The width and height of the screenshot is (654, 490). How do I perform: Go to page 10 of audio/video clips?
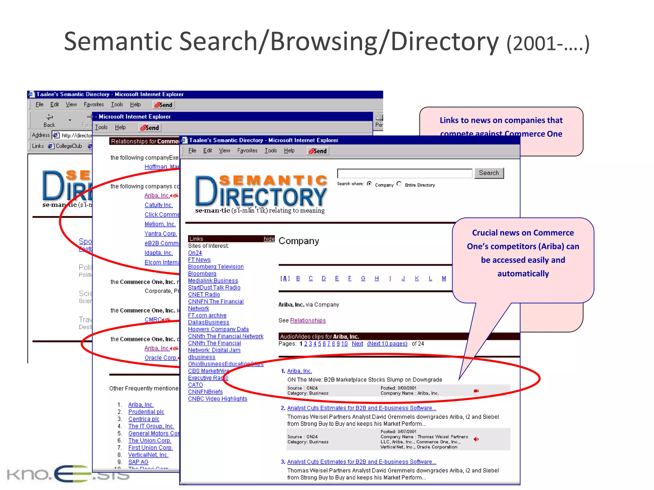coord(344,344)
